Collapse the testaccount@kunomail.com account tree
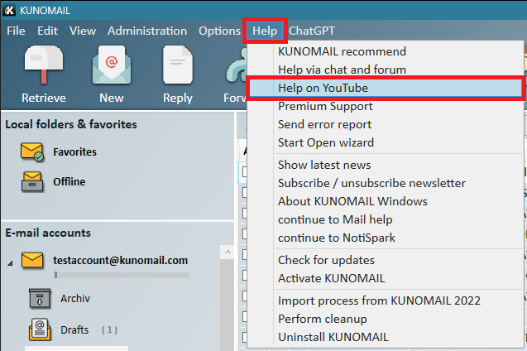Image resolution: width=527 pixels, height=351 pixels. coord(10,263)
